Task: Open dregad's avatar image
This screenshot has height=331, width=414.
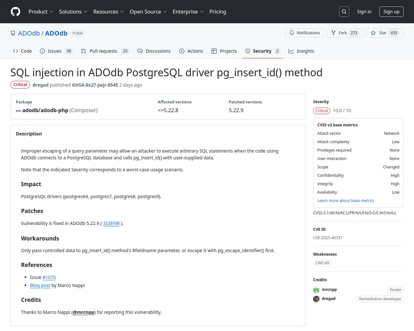Action: click(316, 299)
